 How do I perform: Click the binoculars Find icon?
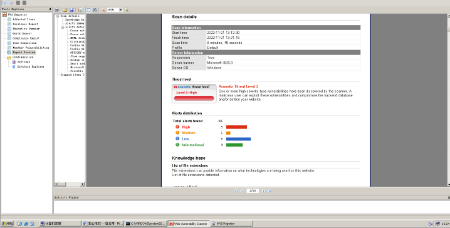tap(95, 10)
